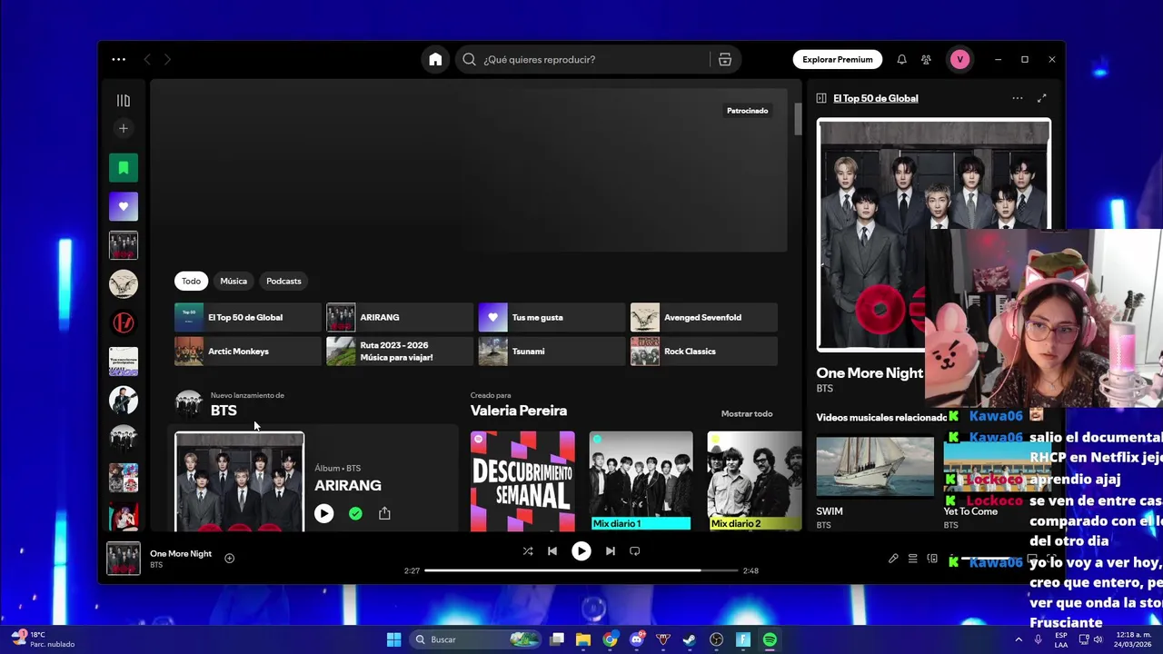The height and width of the screenshot is (654, 1163).
Task: Toggle repeat mode
Action: (635, 550)
